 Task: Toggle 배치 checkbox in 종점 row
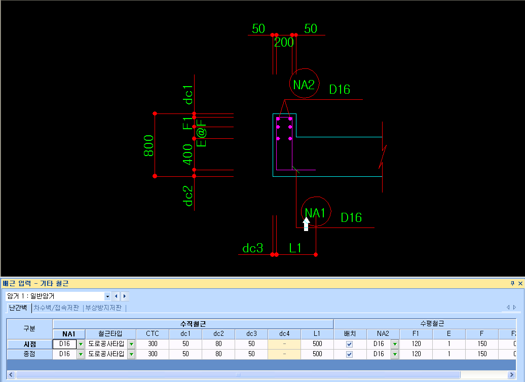[349, 354]
